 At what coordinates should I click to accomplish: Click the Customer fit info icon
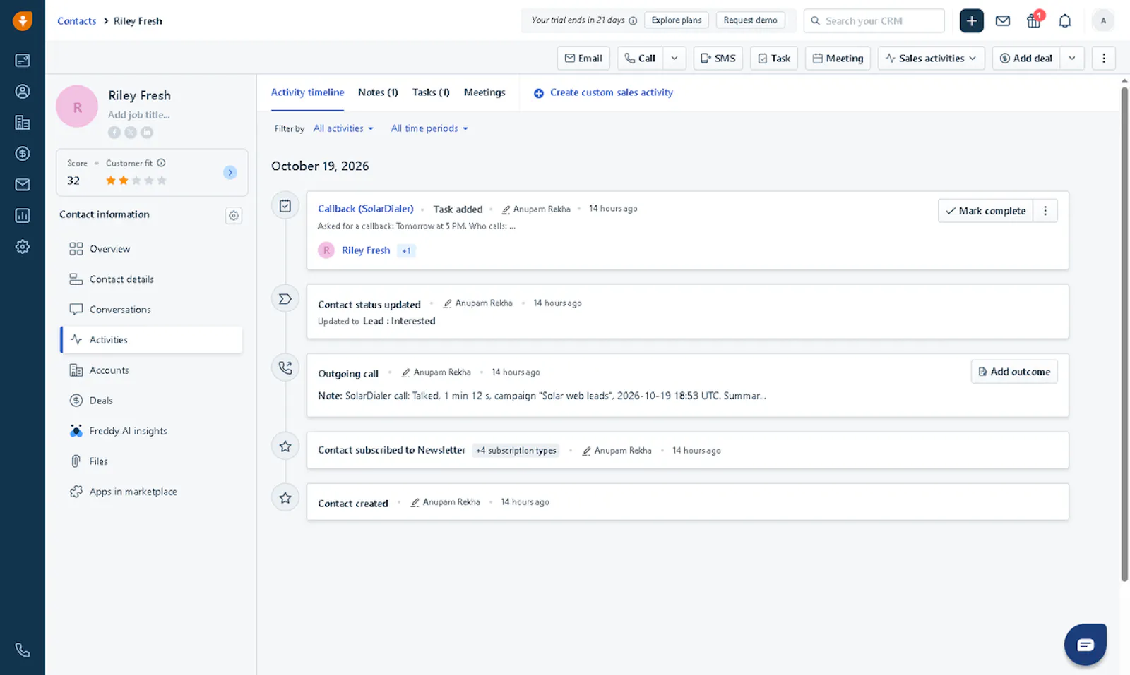[161, 162]
